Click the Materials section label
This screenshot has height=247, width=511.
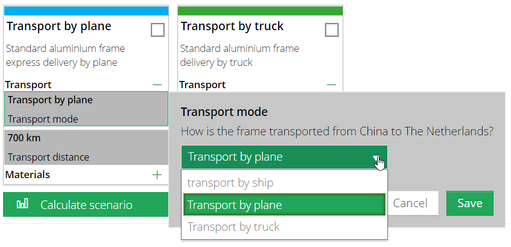pyautogui.click(x=28, y=175)
